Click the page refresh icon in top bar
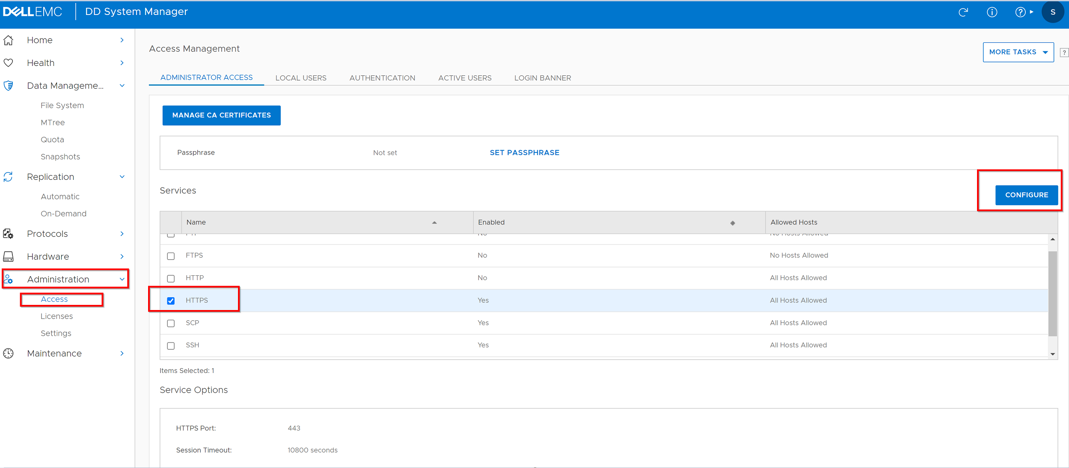 [964, 12]
